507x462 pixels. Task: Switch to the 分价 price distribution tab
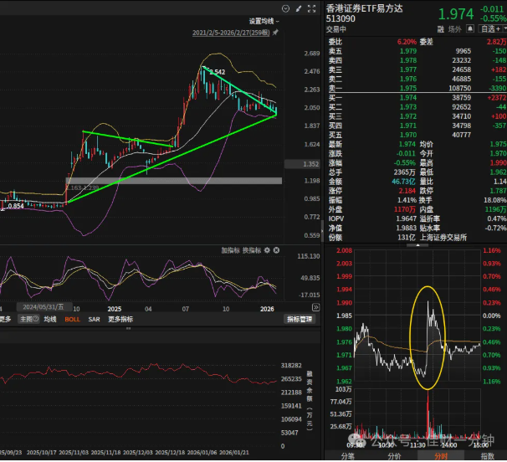pyautogui.click(x=395, y=456)
